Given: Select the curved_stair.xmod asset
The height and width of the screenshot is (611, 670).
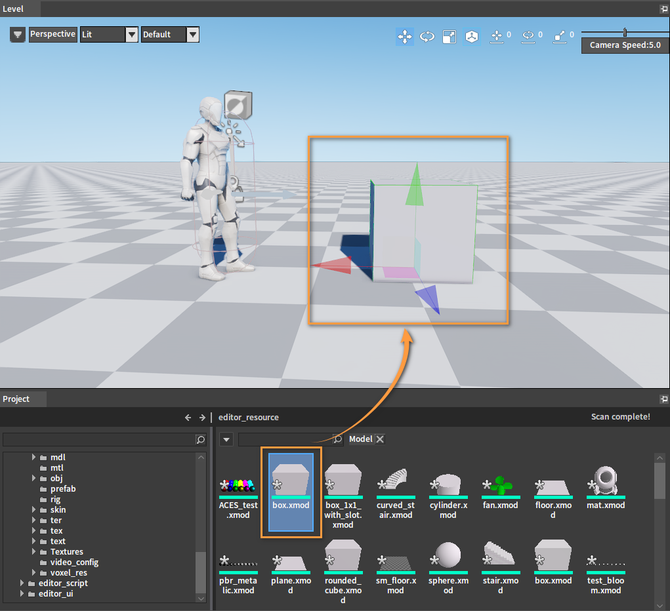Looking at the screenshot, I should pos(396,494).
